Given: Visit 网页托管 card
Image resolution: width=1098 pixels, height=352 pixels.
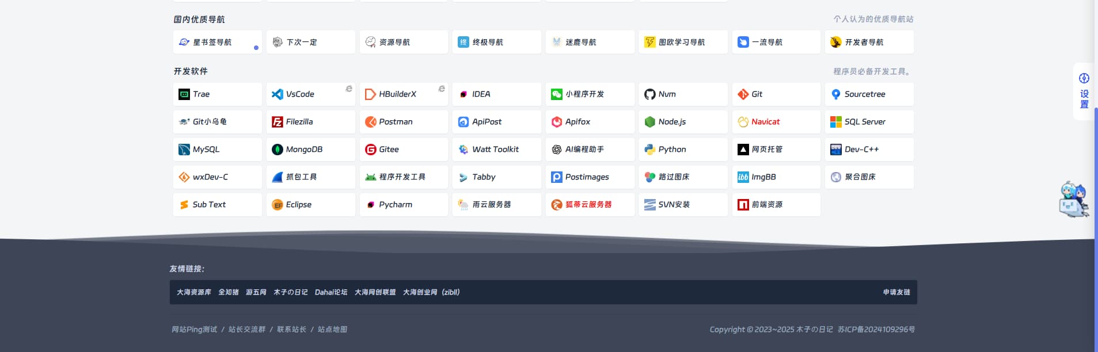Looking at the screenshot, I should (777, 150).
